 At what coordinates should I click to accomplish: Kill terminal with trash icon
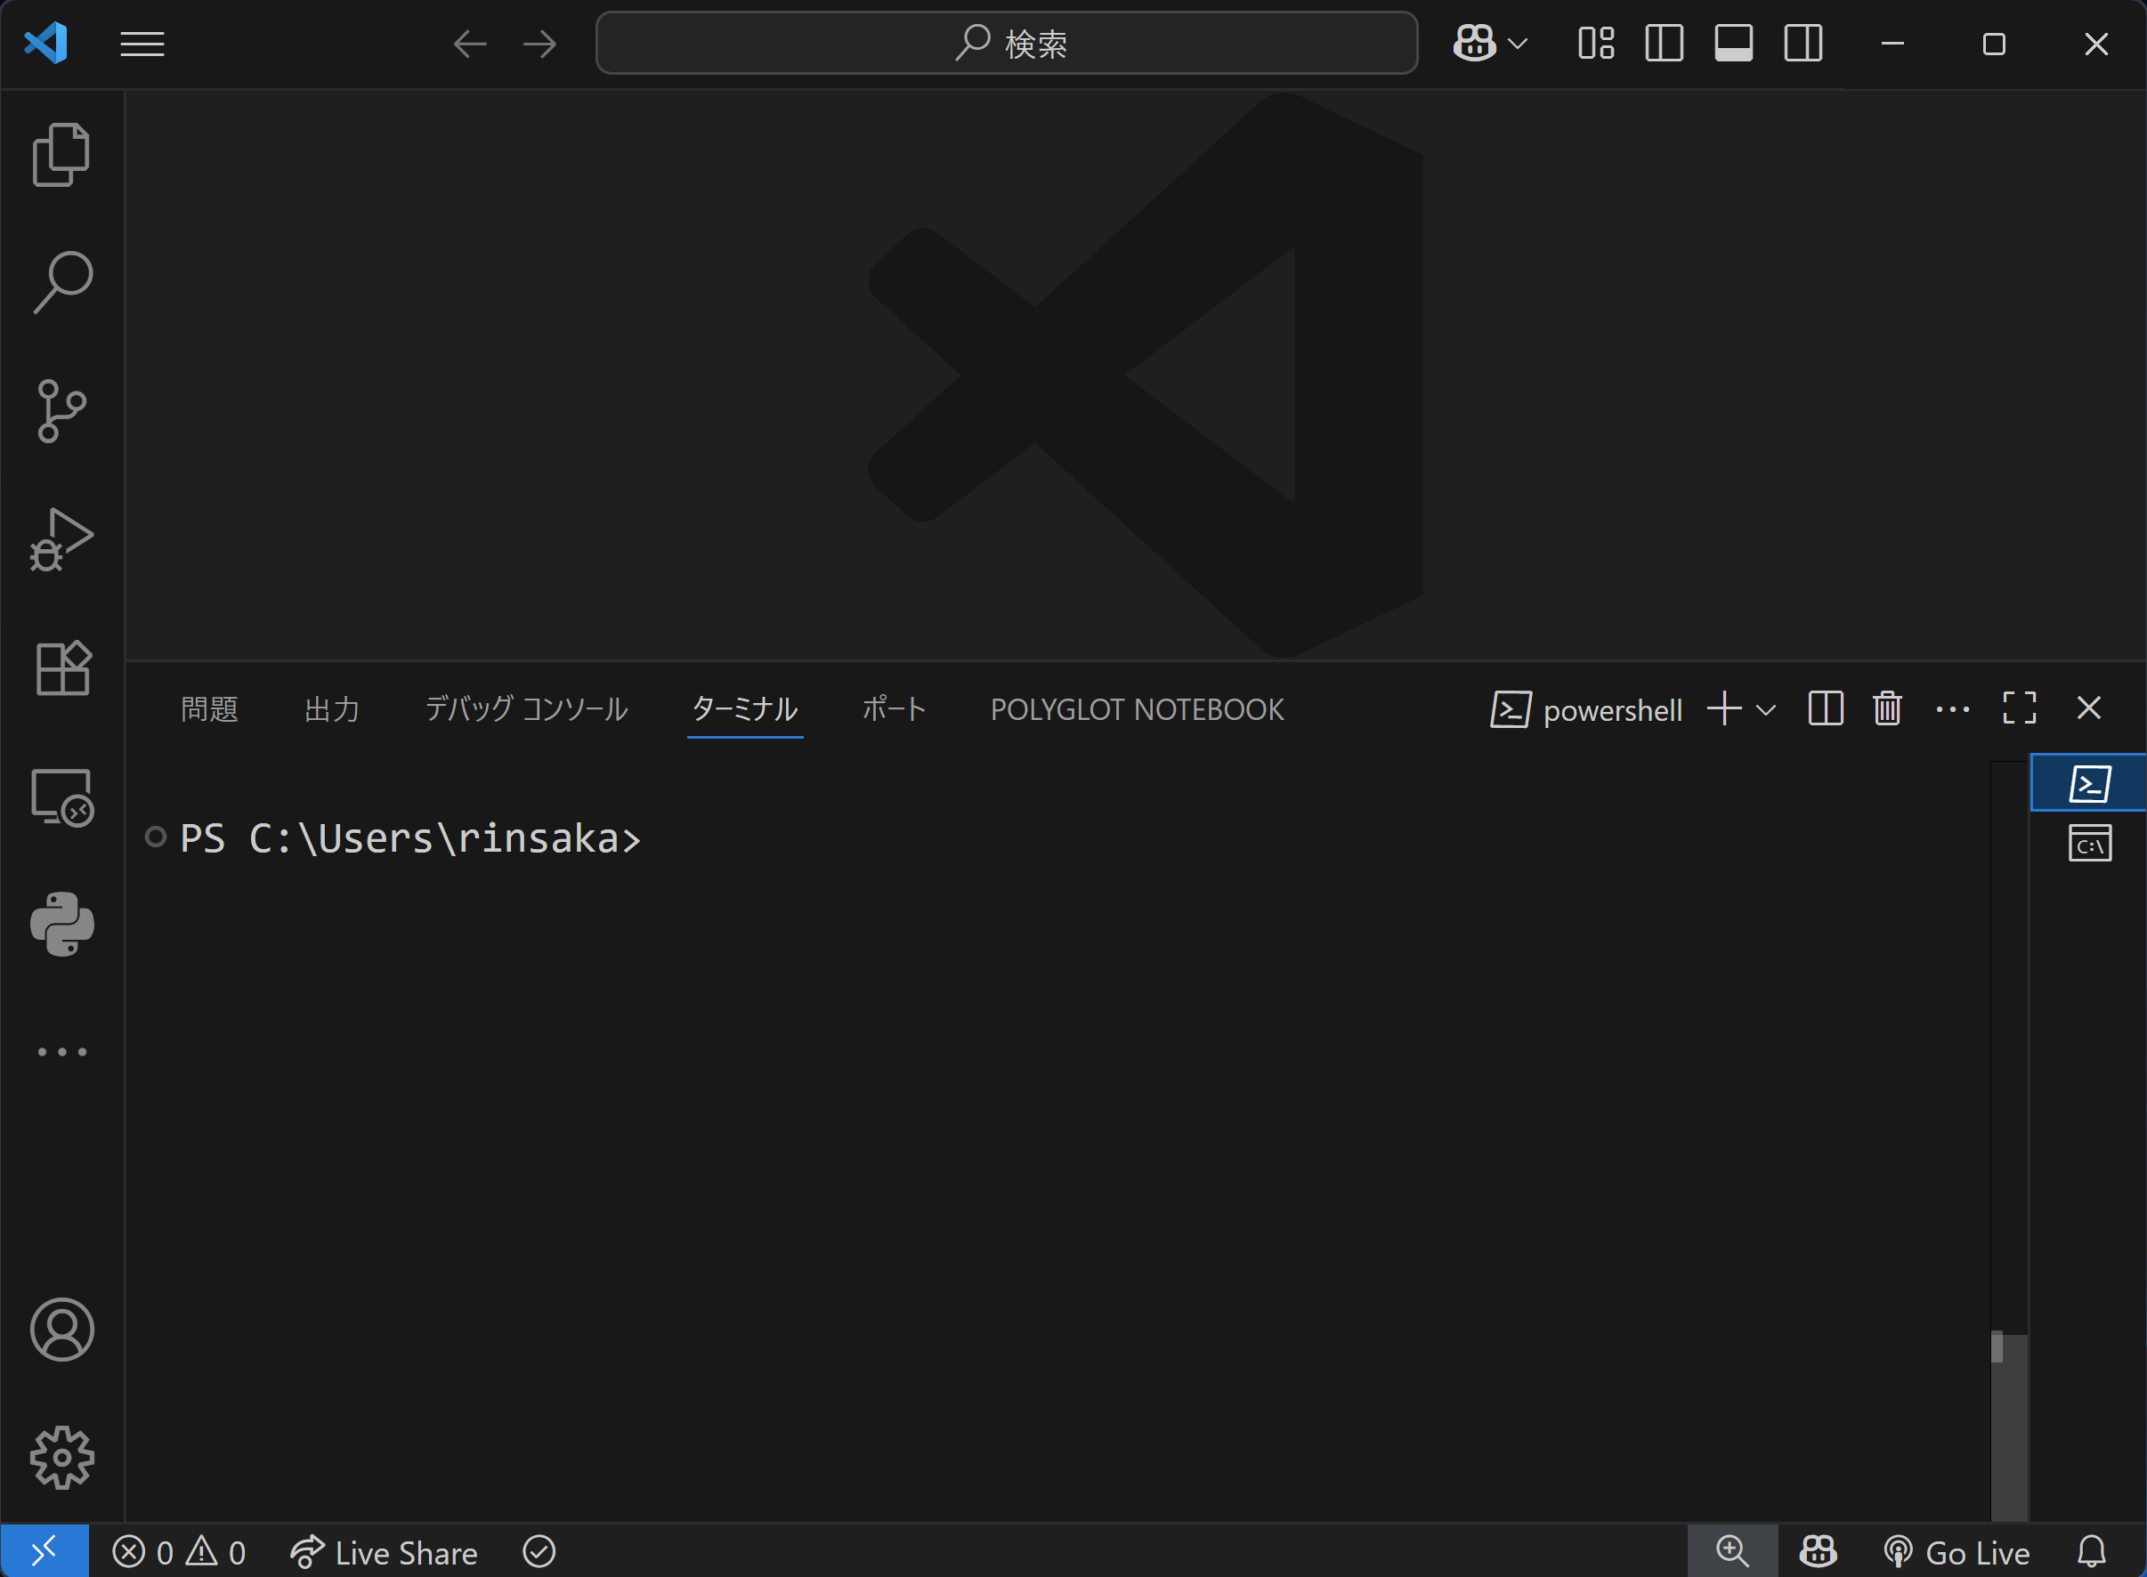coord(1887,708)
